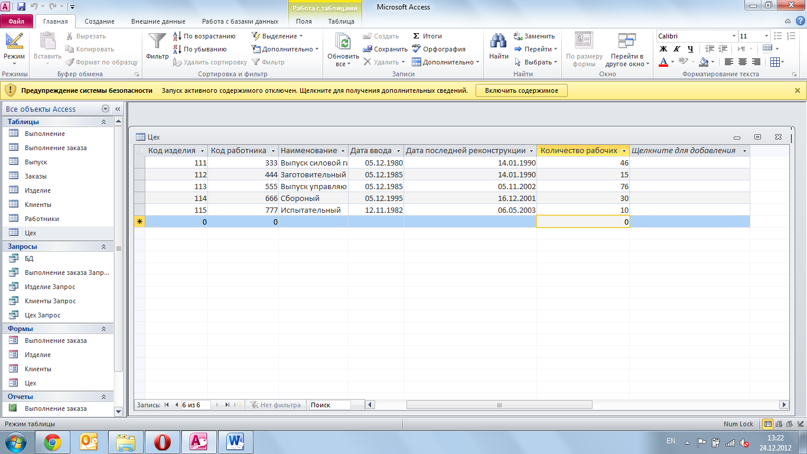Click Заменить in Найти group
The height and width of the screenshot is (454, 807).
point(534,36)
